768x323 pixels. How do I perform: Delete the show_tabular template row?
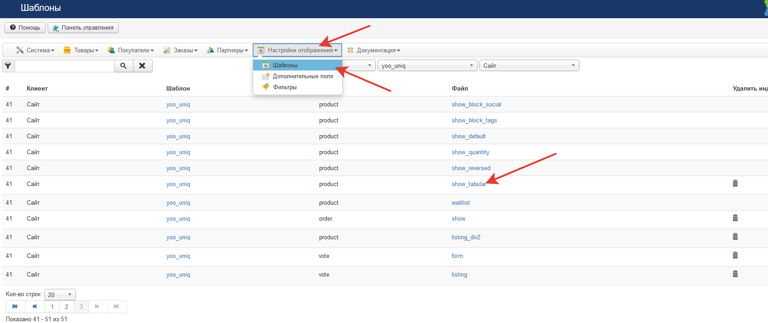735,183
